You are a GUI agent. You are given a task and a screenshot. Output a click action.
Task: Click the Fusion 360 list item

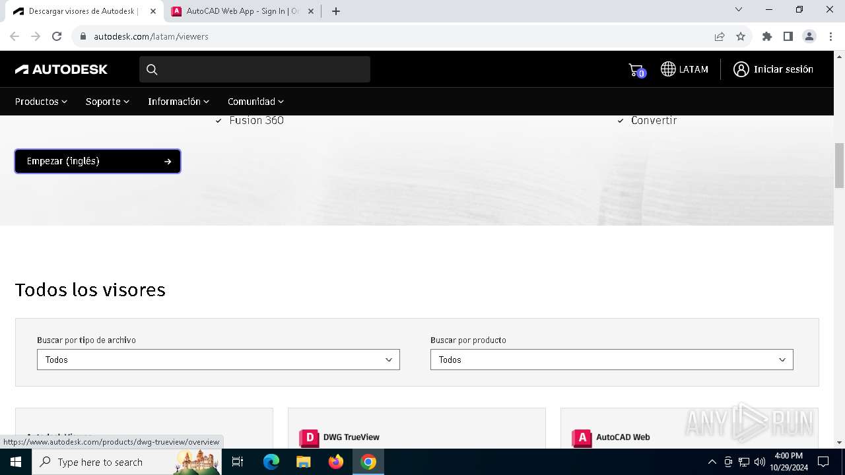pos(256,120)
